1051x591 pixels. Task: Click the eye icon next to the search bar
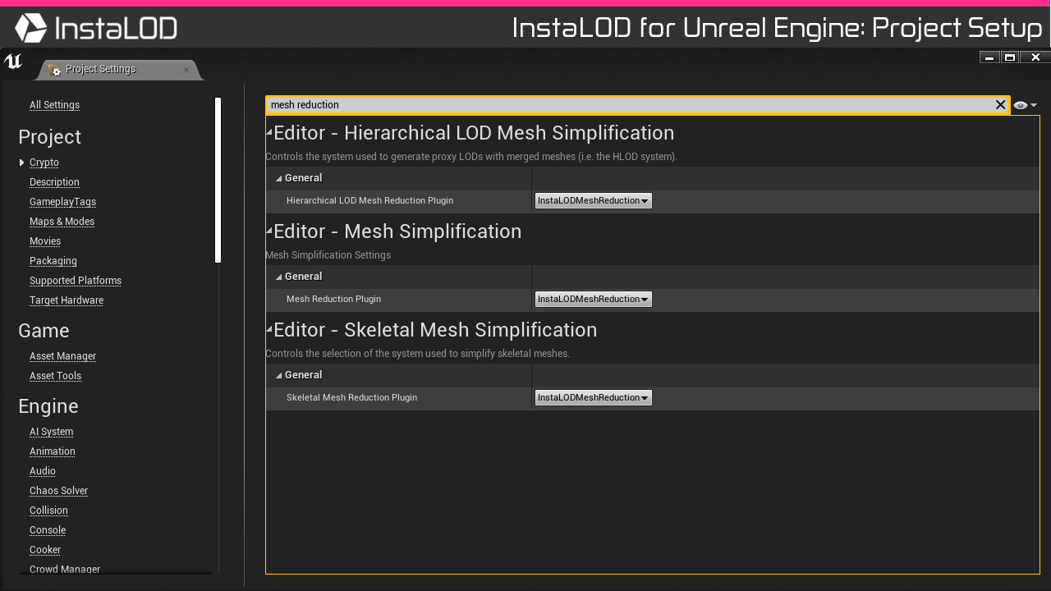point(1020,104)
